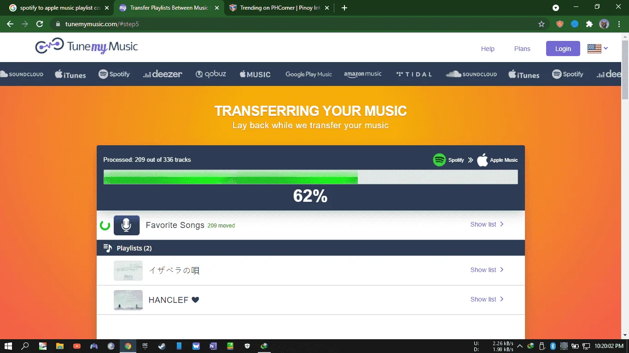Viewport: 629px width, 353px height.
Task: Click the Bluetooth tray icon
Action: (553, 346)
